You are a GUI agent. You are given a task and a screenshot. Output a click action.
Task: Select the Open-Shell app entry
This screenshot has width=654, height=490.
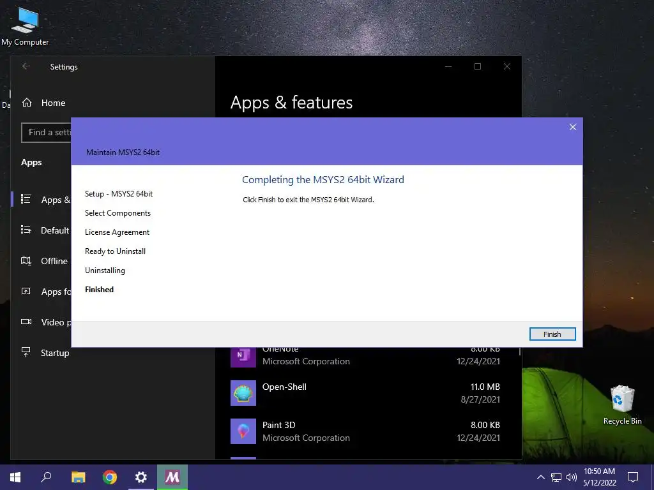click(x=365, y=393)
